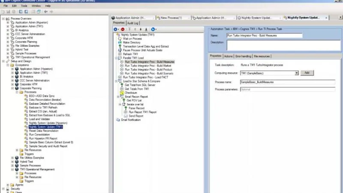Image resolution: width=343 pixels, height=193 pixels.
Task: Switch to the Audit Log tab
Action: pos(132,23)
